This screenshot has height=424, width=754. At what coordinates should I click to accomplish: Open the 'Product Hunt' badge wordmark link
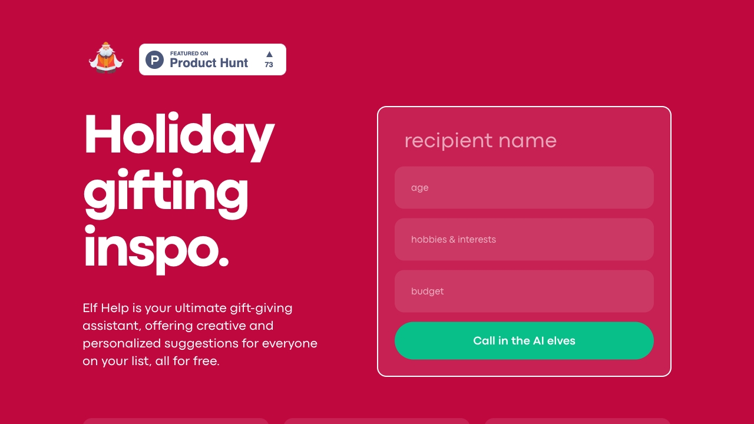click(209, 63)
